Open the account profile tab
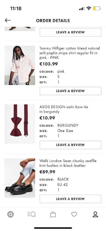106x231 pixels. click(x=95, y=214)
